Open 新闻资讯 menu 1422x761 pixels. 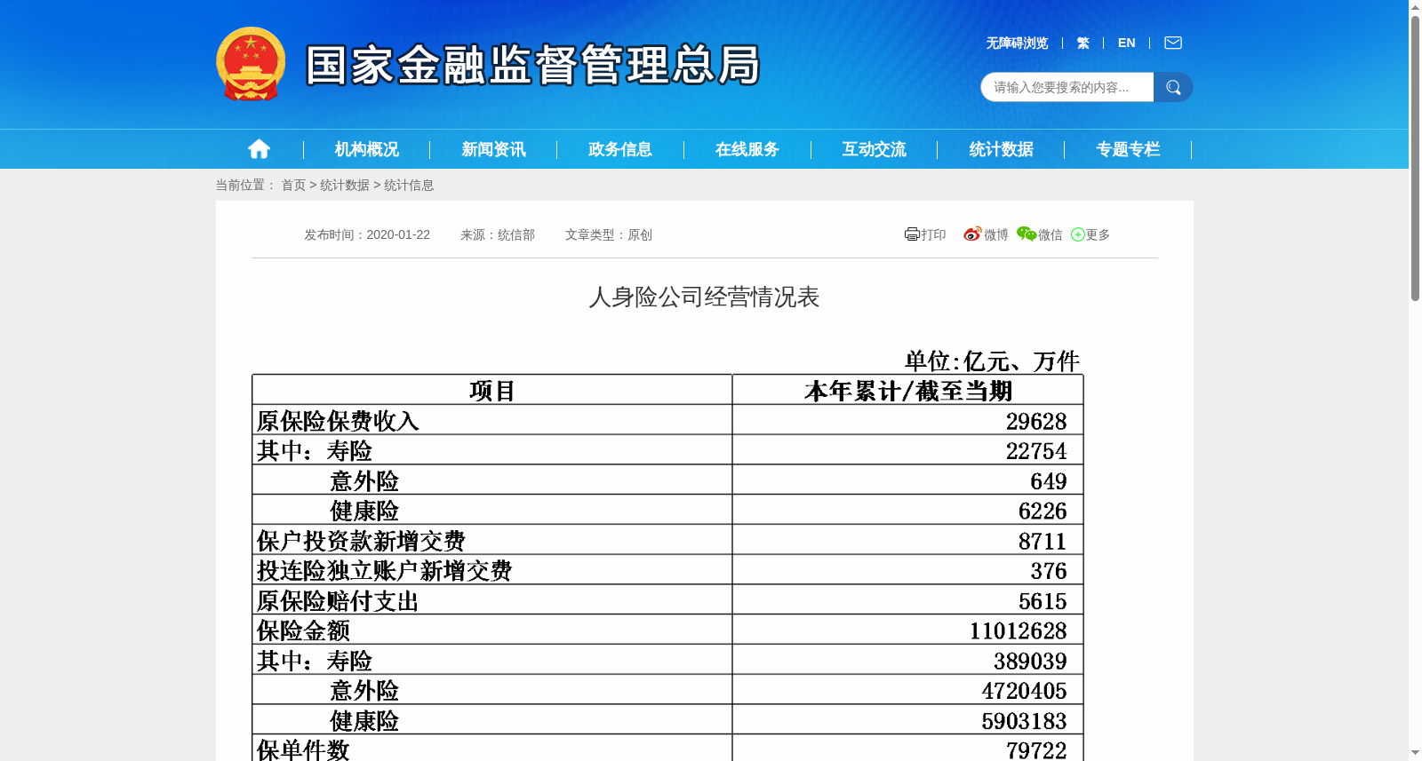coord(493,149)
